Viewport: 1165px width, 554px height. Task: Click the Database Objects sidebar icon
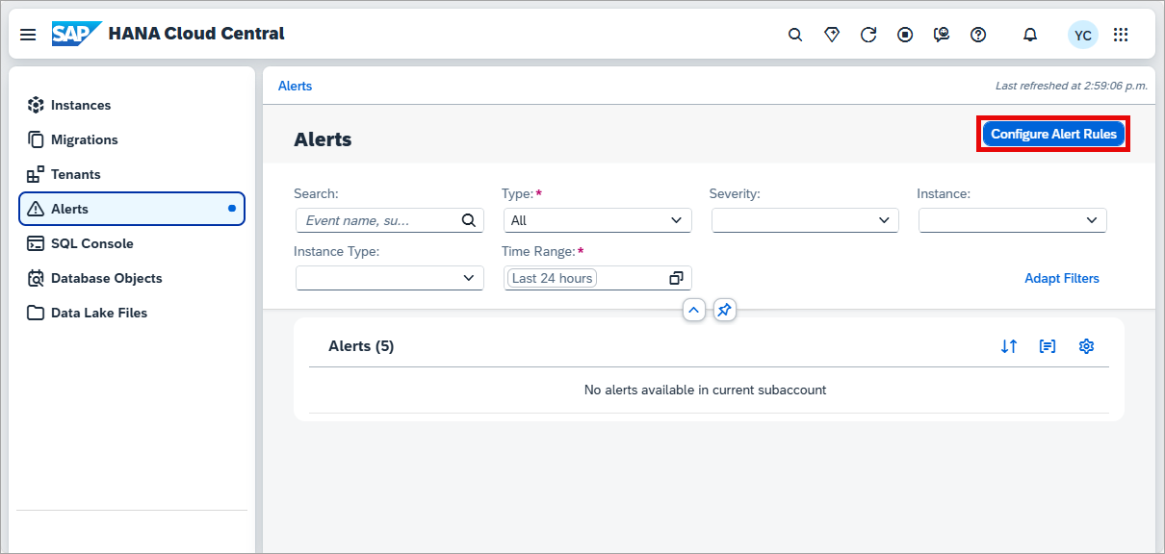36,278
